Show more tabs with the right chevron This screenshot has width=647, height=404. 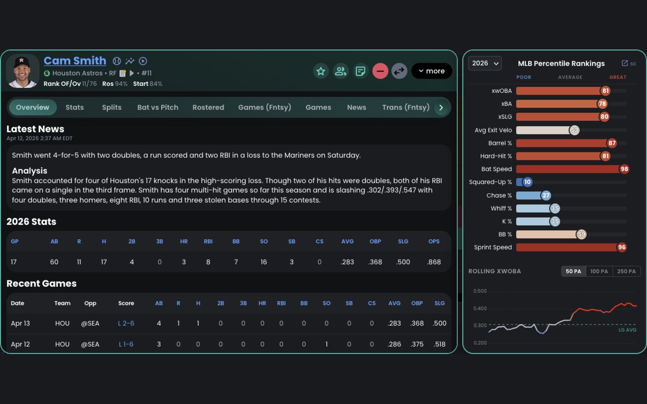[441, 108]
